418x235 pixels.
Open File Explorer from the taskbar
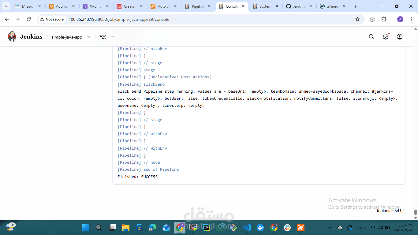pyautogui.click(x=126, y=228)
